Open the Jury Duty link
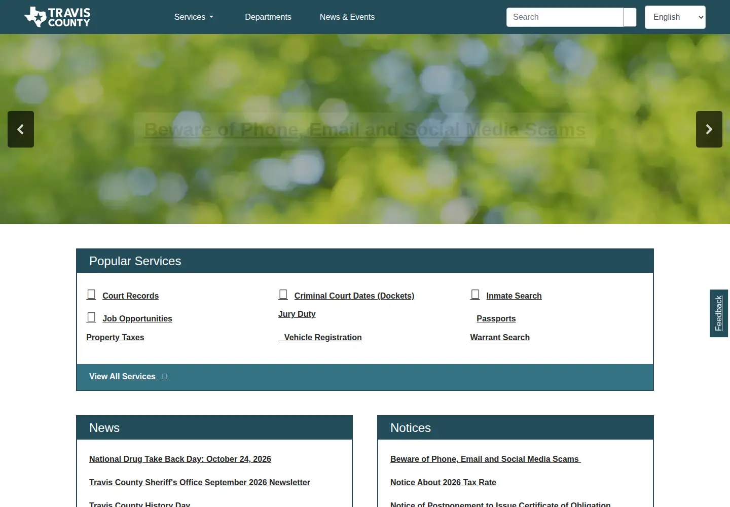 [x=297, y=314]
